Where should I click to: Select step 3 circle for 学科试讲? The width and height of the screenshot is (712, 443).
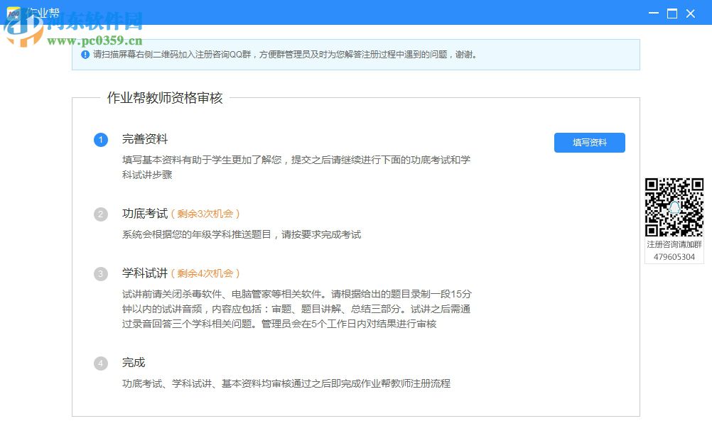click(x=101, y=273)
